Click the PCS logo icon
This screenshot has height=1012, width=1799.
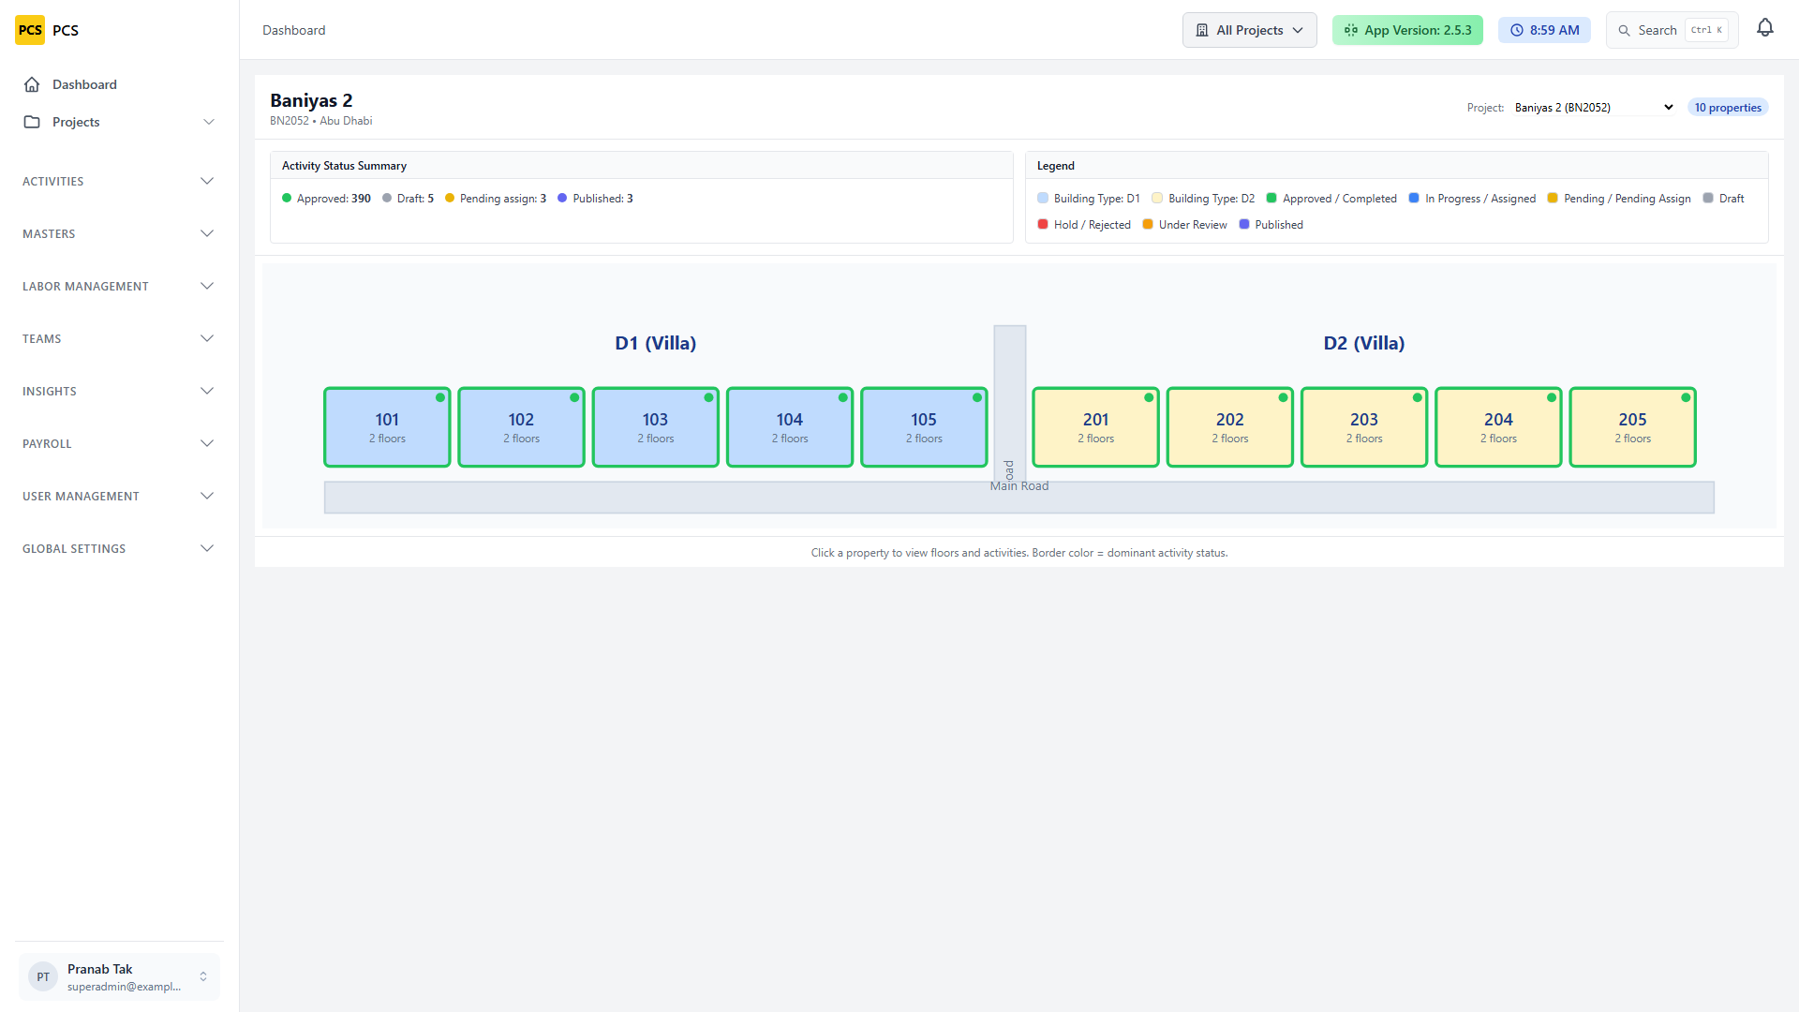(x=30, y=30)
